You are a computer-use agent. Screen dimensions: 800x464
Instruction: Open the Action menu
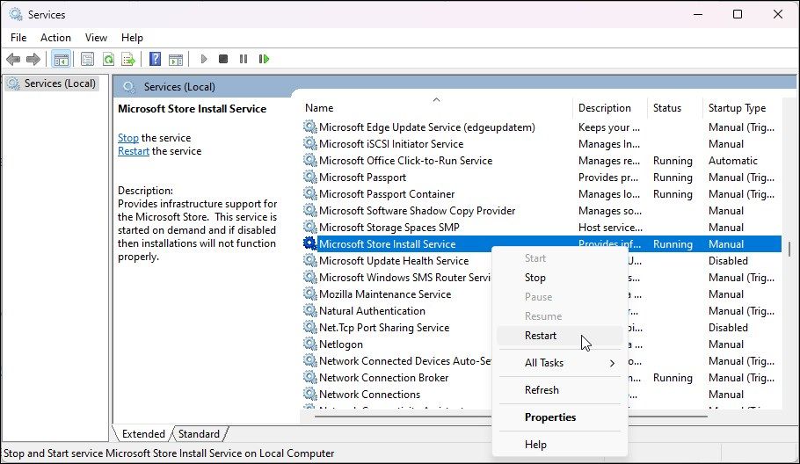point(55,38)
